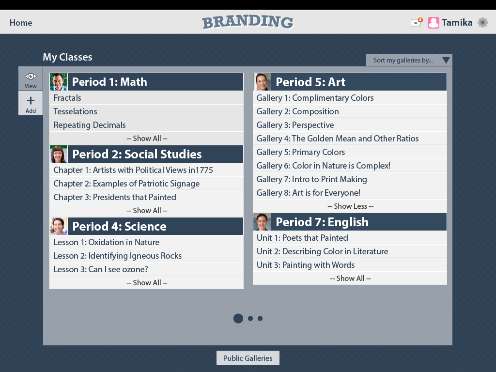Go to the second page dot
This screenshot has width=496, height=372.
tap(250, 318)
